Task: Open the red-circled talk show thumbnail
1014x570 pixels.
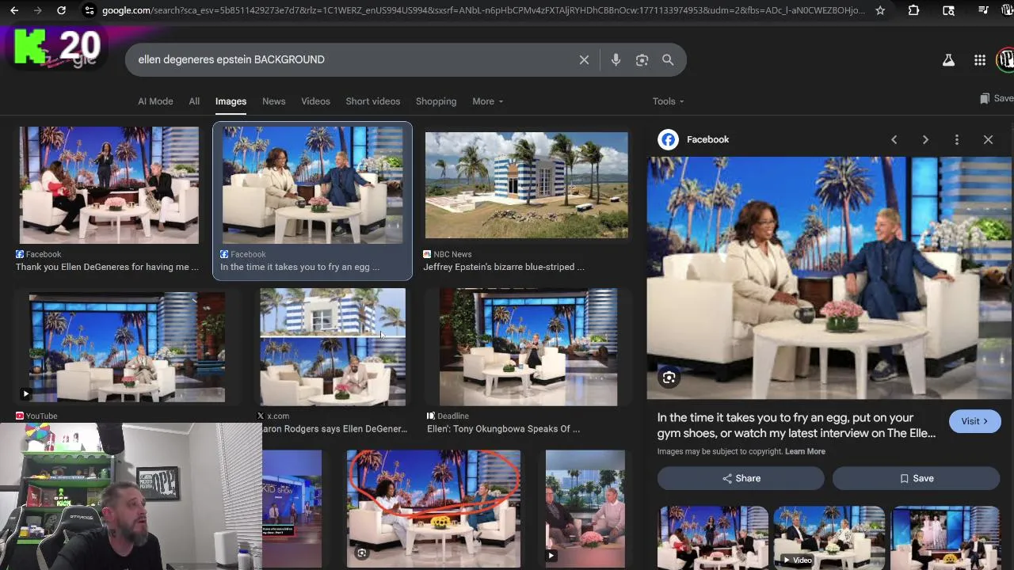Action: [433, 508]
